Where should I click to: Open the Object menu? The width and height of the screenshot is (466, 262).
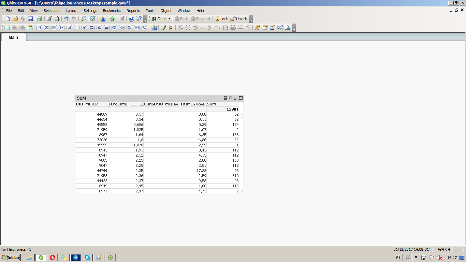(166, 11)
